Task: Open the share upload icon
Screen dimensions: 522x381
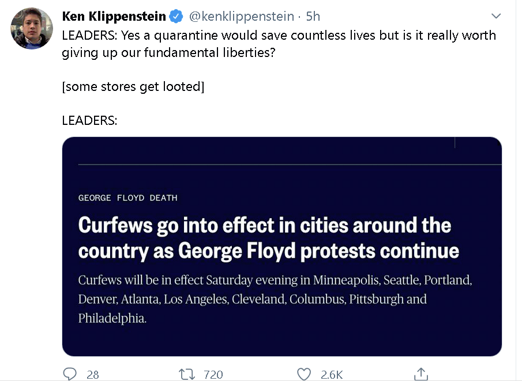Action: [421, 374]
